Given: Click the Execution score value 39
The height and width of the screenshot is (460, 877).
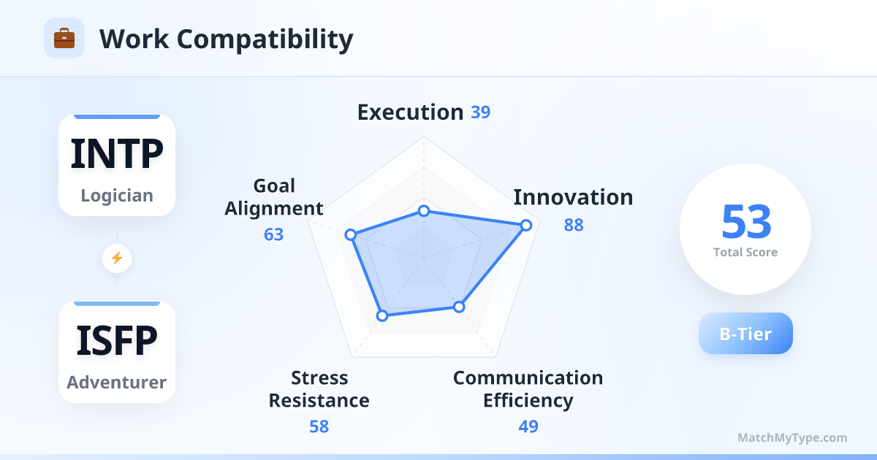Looking at the screenshot, I should [480, 112].
